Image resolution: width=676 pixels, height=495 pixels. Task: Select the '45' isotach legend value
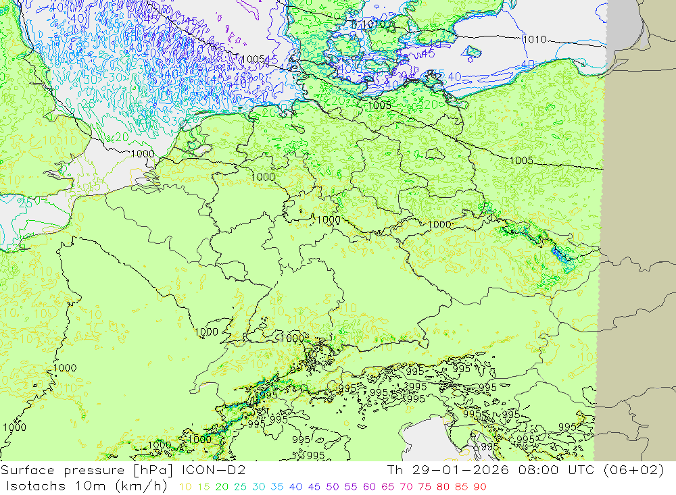click(314, 487)
